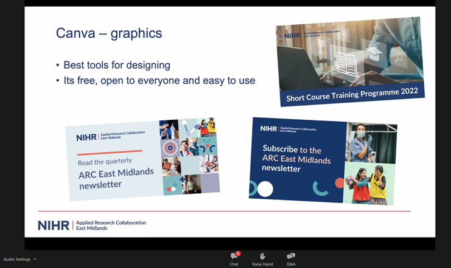Viewport: 451px width, 268px height.
Task: Click the NIHR logo in slide footer
Action: point(54,225)
